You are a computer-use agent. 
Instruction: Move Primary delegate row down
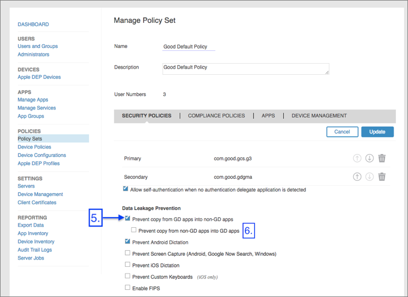369,159
